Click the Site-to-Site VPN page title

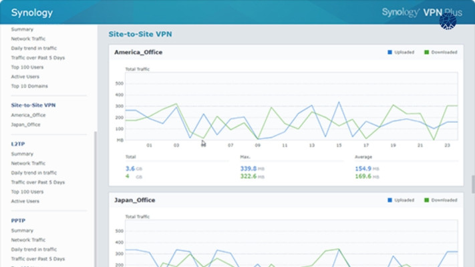click(x=140, y=34)
